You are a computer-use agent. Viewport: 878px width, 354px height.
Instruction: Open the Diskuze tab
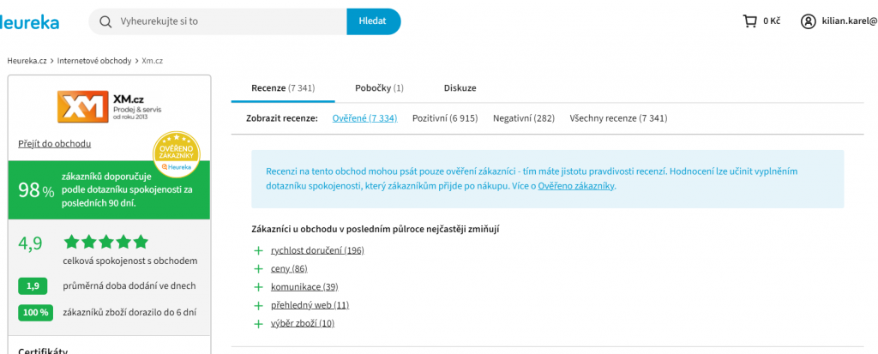click(x=460, y=87)
